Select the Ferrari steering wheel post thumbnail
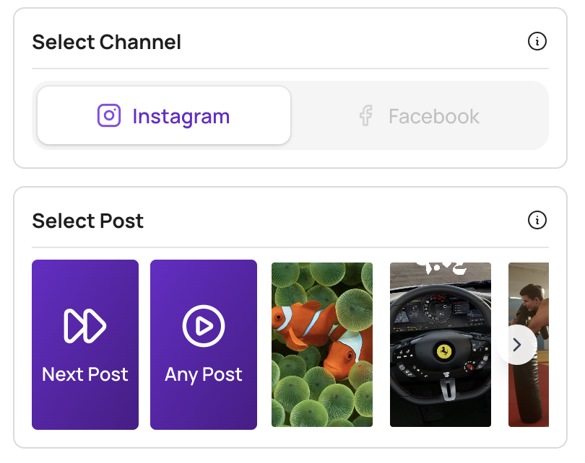Viewport: 585px width, 463px height. (441, 345)
